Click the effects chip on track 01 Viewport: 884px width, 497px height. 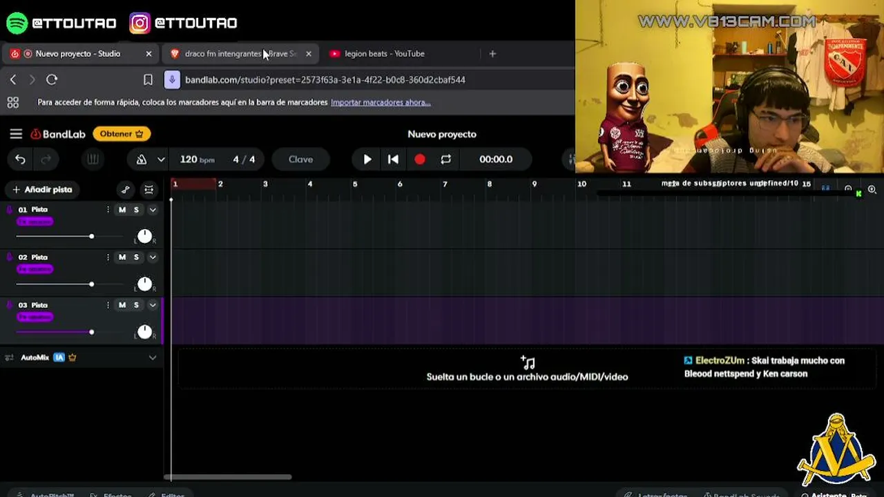coord(35,222)
